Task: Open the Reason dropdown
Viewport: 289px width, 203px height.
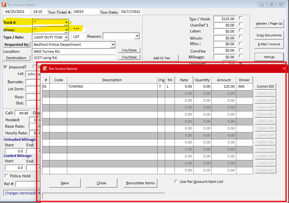Action: point(137,36)
